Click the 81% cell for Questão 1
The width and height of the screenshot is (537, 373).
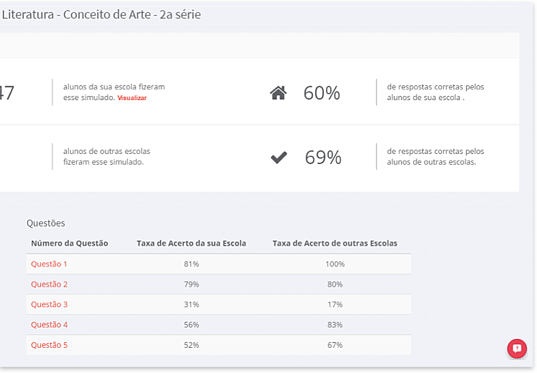(191, 264)
